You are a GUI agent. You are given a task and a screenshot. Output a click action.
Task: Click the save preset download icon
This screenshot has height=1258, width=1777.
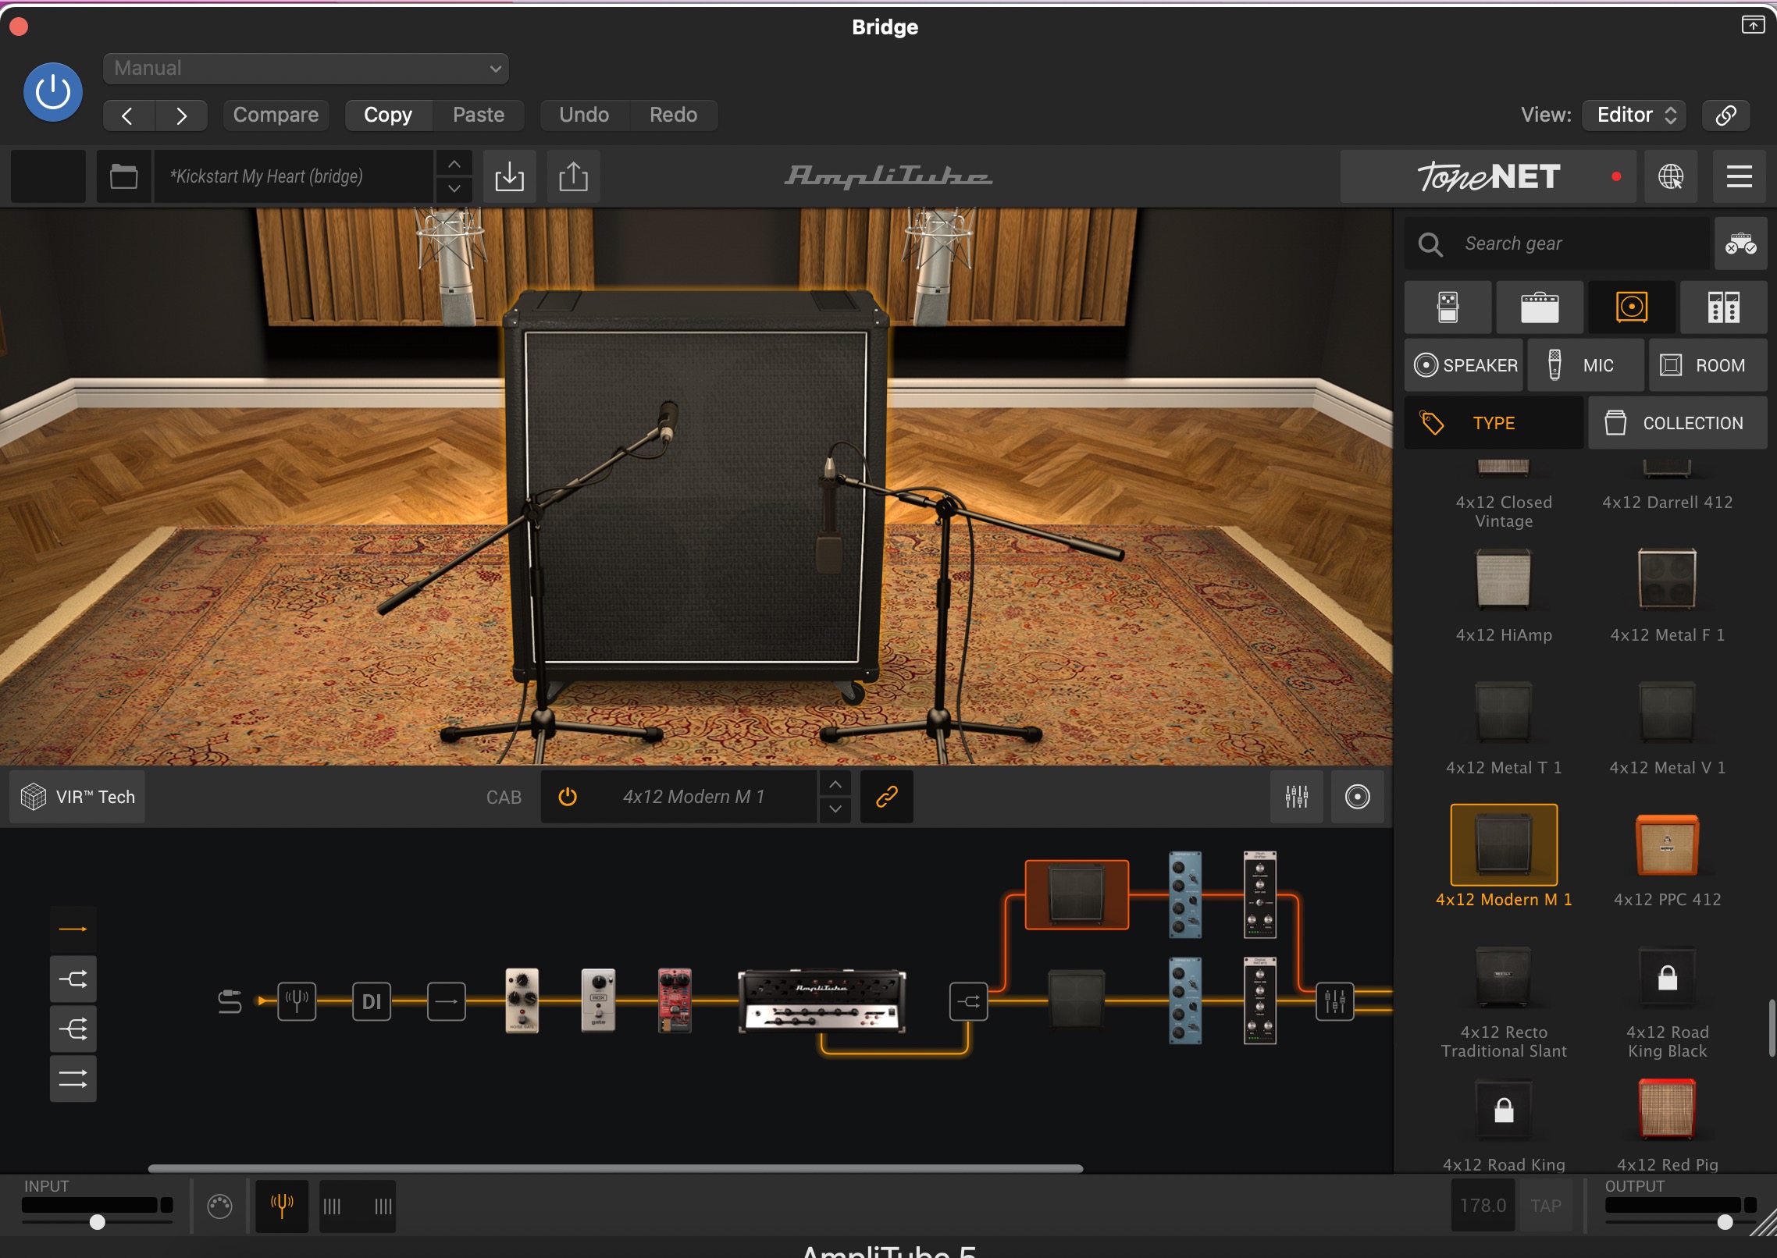509,176
